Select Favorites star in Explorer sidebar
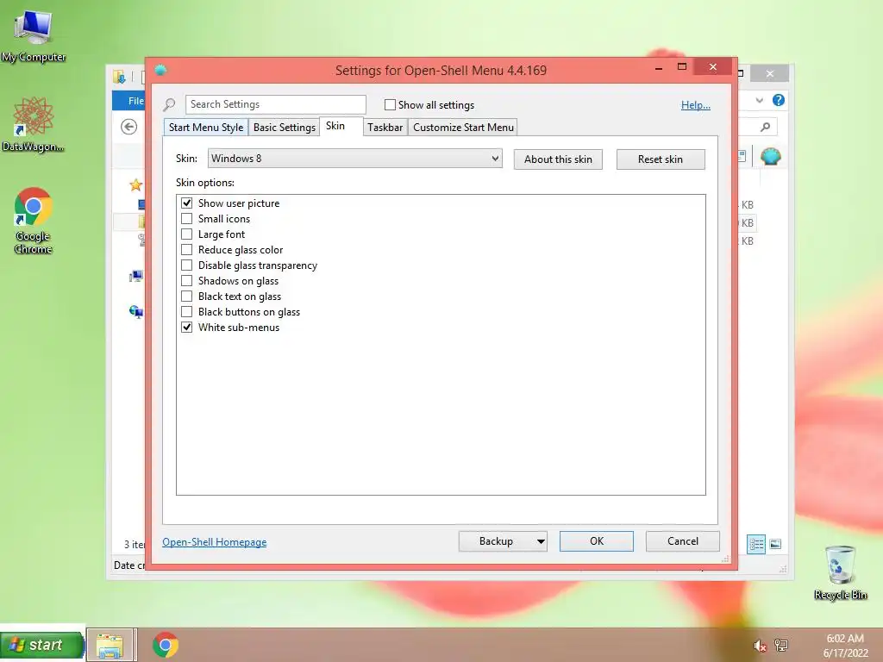The width and height of the screenshot is (883, 662). click(135, 184)
